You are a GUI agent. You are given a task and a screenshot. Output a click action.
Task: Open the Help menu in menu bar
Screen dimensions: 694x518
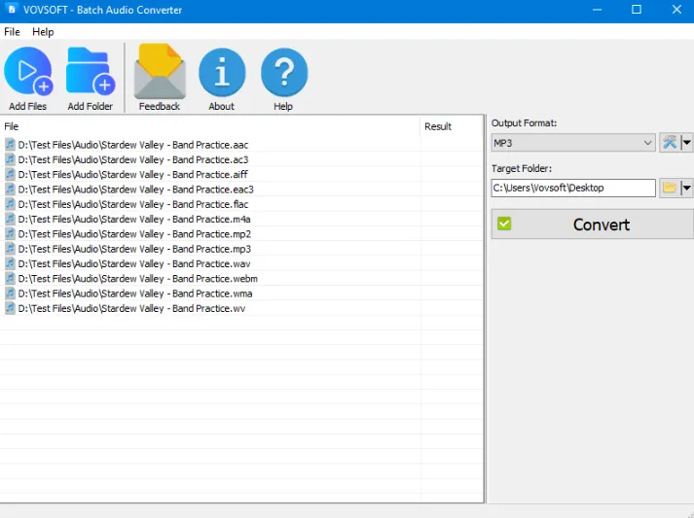pos(43,32)
